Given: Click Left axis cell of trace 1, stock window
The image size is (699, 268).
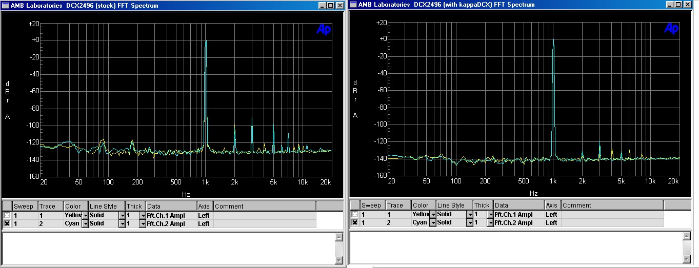Looking at the screenshot, I should pos(205,215).
